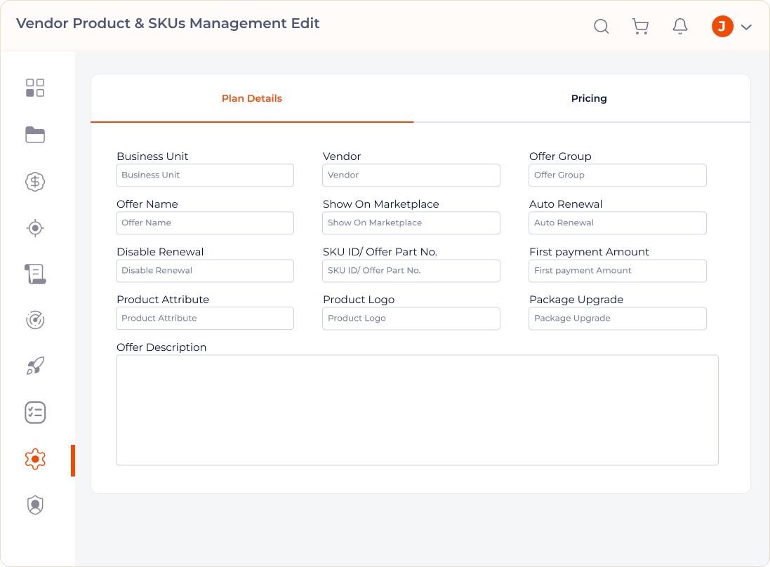This screenshot has width=770, height=567.
Task: Open the user shield icon in sidebar
Action: [35, 505]
